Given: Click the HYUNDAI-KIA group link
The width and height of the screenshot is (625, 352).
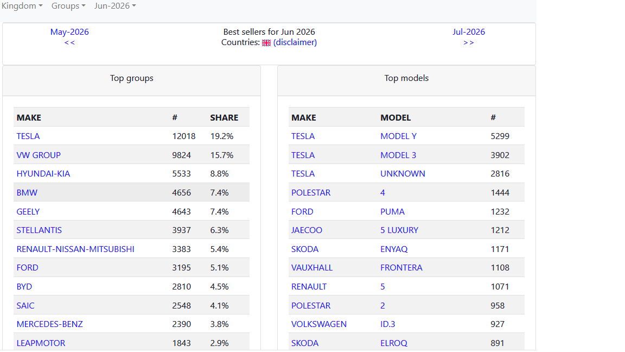Looking at the screenshot, I should (43, 174).
